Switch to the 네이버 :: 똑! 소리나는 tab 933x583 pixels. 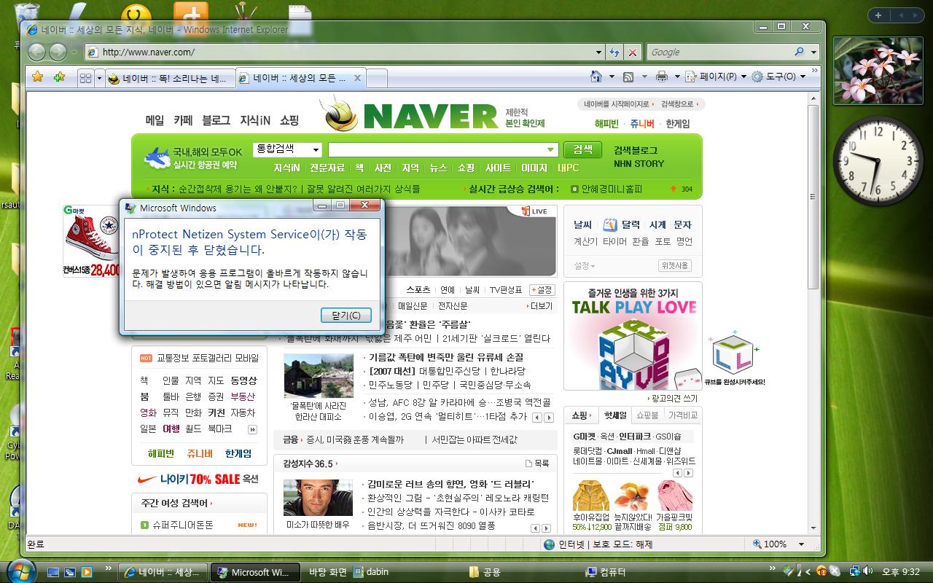point(171,78)
